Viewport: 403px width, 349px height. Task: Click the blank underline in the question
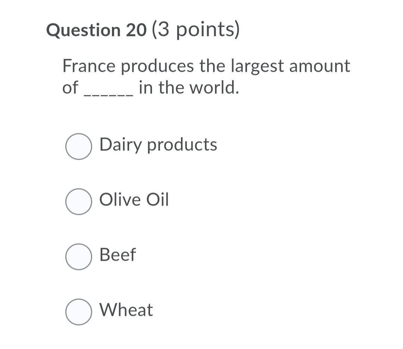[109, 95]
